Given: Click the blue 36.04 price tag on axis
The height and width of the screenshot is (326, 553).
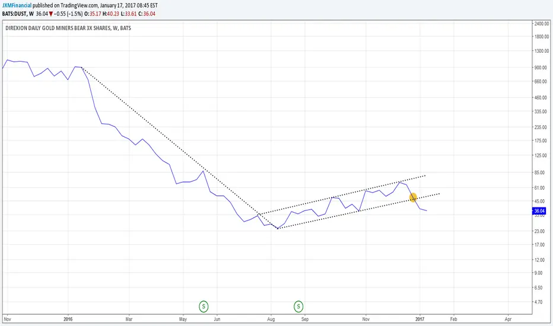Looking at the screenshot, I should click(539, 211).
